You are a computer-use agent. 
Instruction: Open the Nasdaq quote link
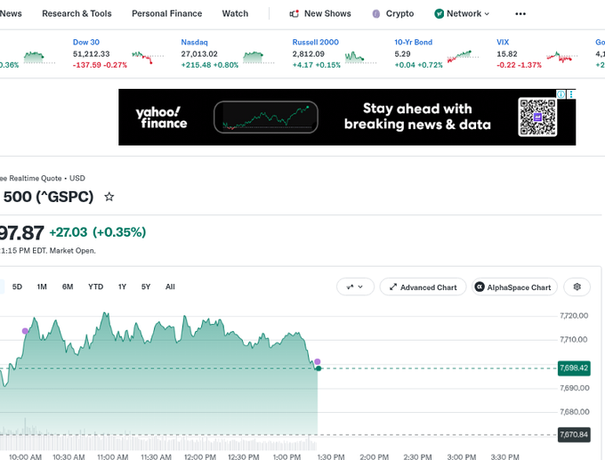195,42
